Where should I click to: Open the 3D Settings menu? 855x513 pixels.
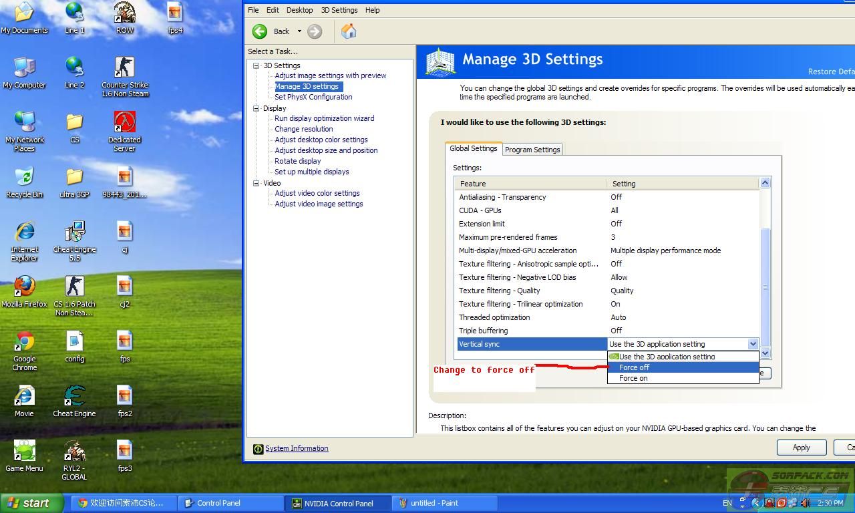coord(339,10)
